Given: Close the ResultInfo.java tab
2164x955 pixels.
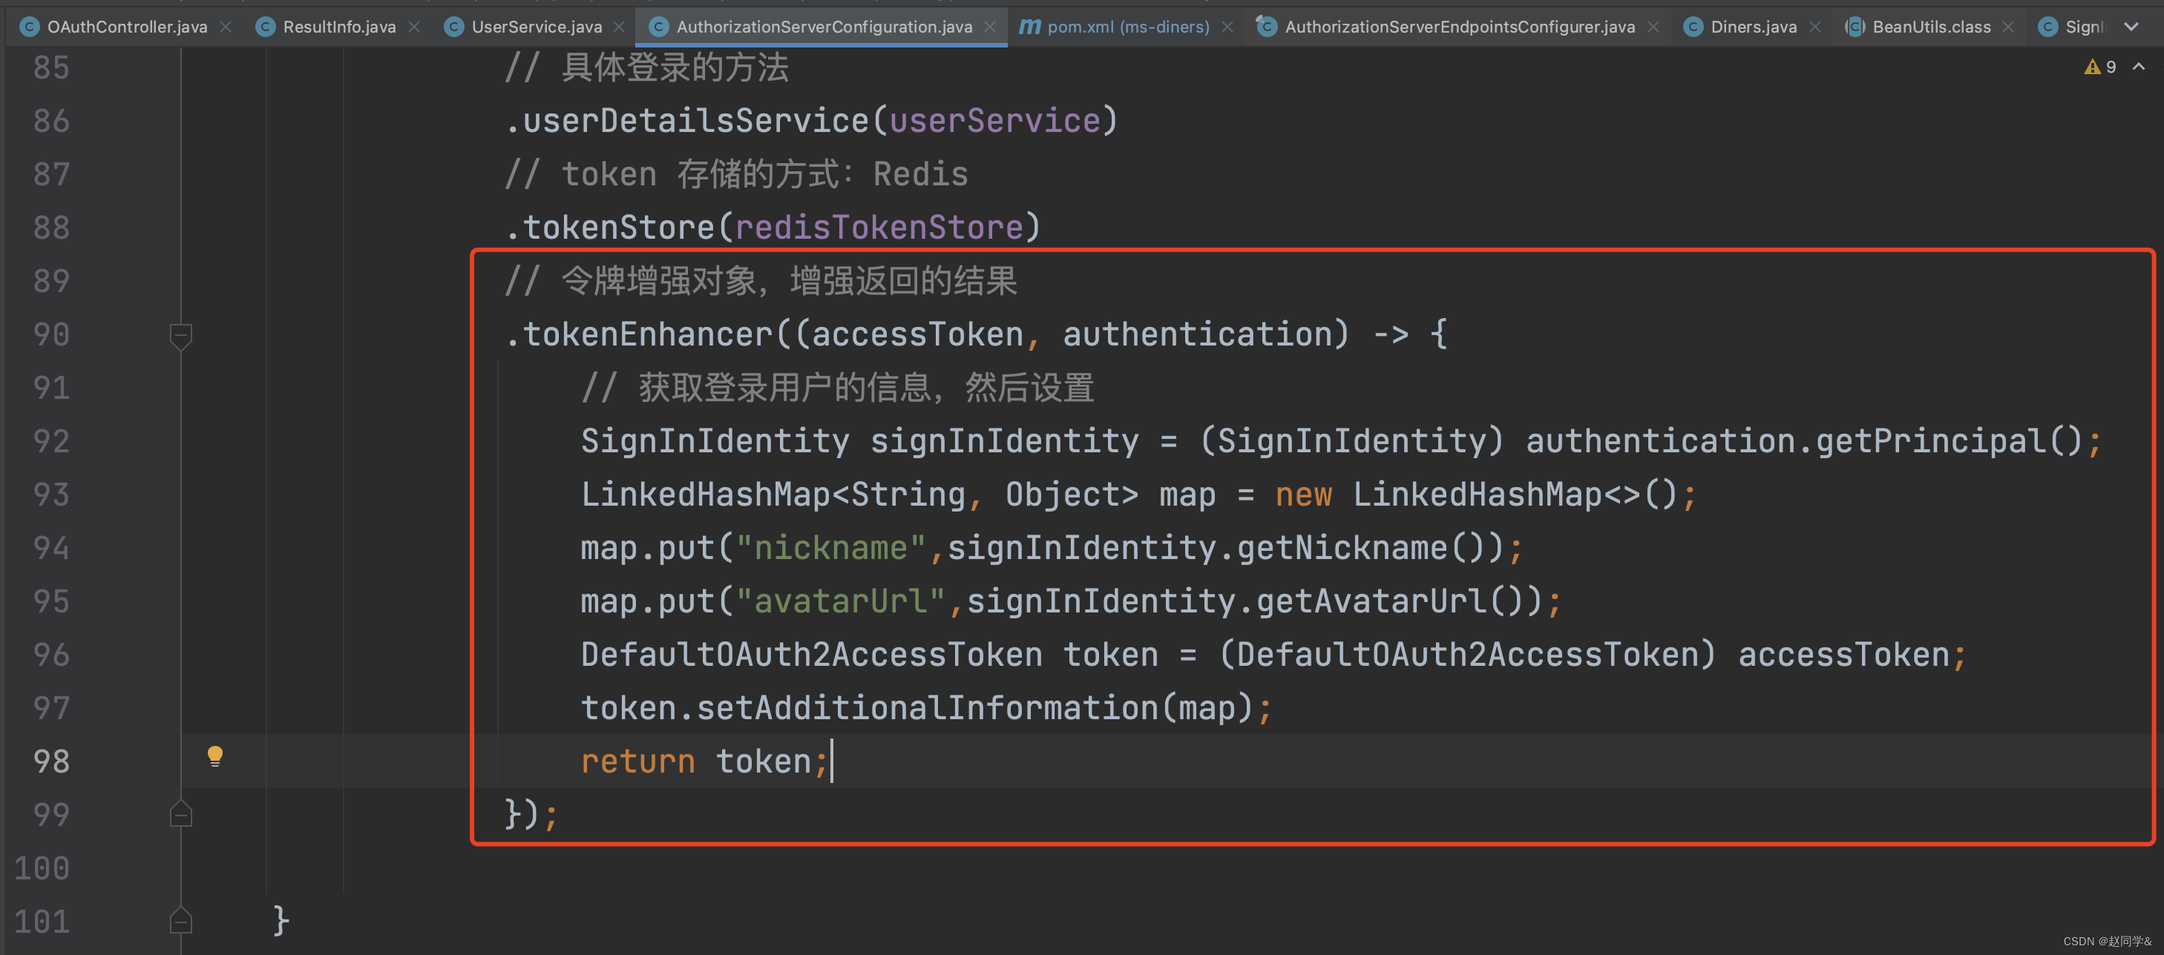Looking at the screenshot, I should click(414, 27).
